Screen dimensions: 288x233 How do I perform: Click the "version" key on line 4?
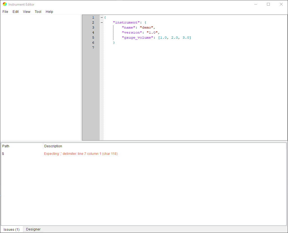tap(132, 32)
